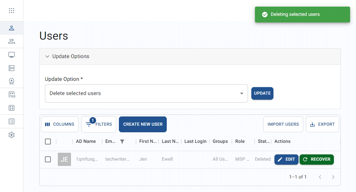
Task: Select the single user sidebar icon
Action: tap(12, 28)
